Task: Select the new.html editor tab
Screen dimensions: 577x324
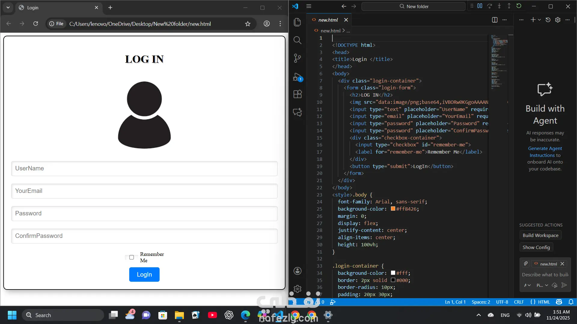Action: 328,20
